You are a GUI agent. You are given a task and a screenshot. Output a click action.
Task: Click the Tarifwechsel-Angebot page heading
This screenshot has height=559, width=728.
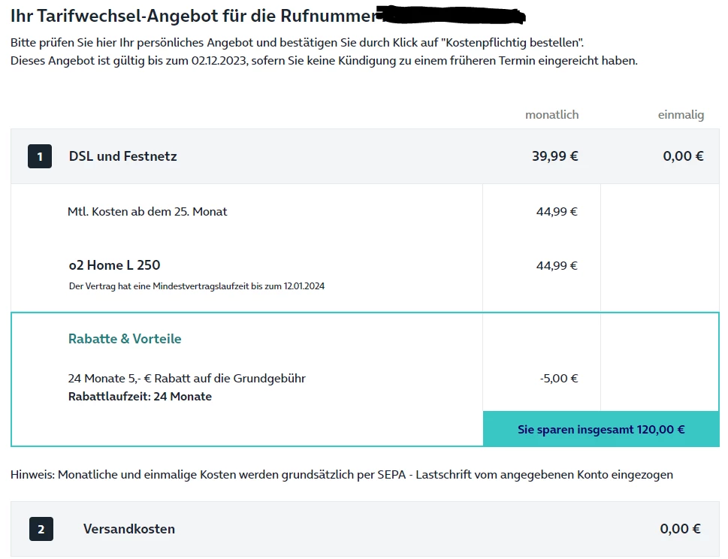192,16
